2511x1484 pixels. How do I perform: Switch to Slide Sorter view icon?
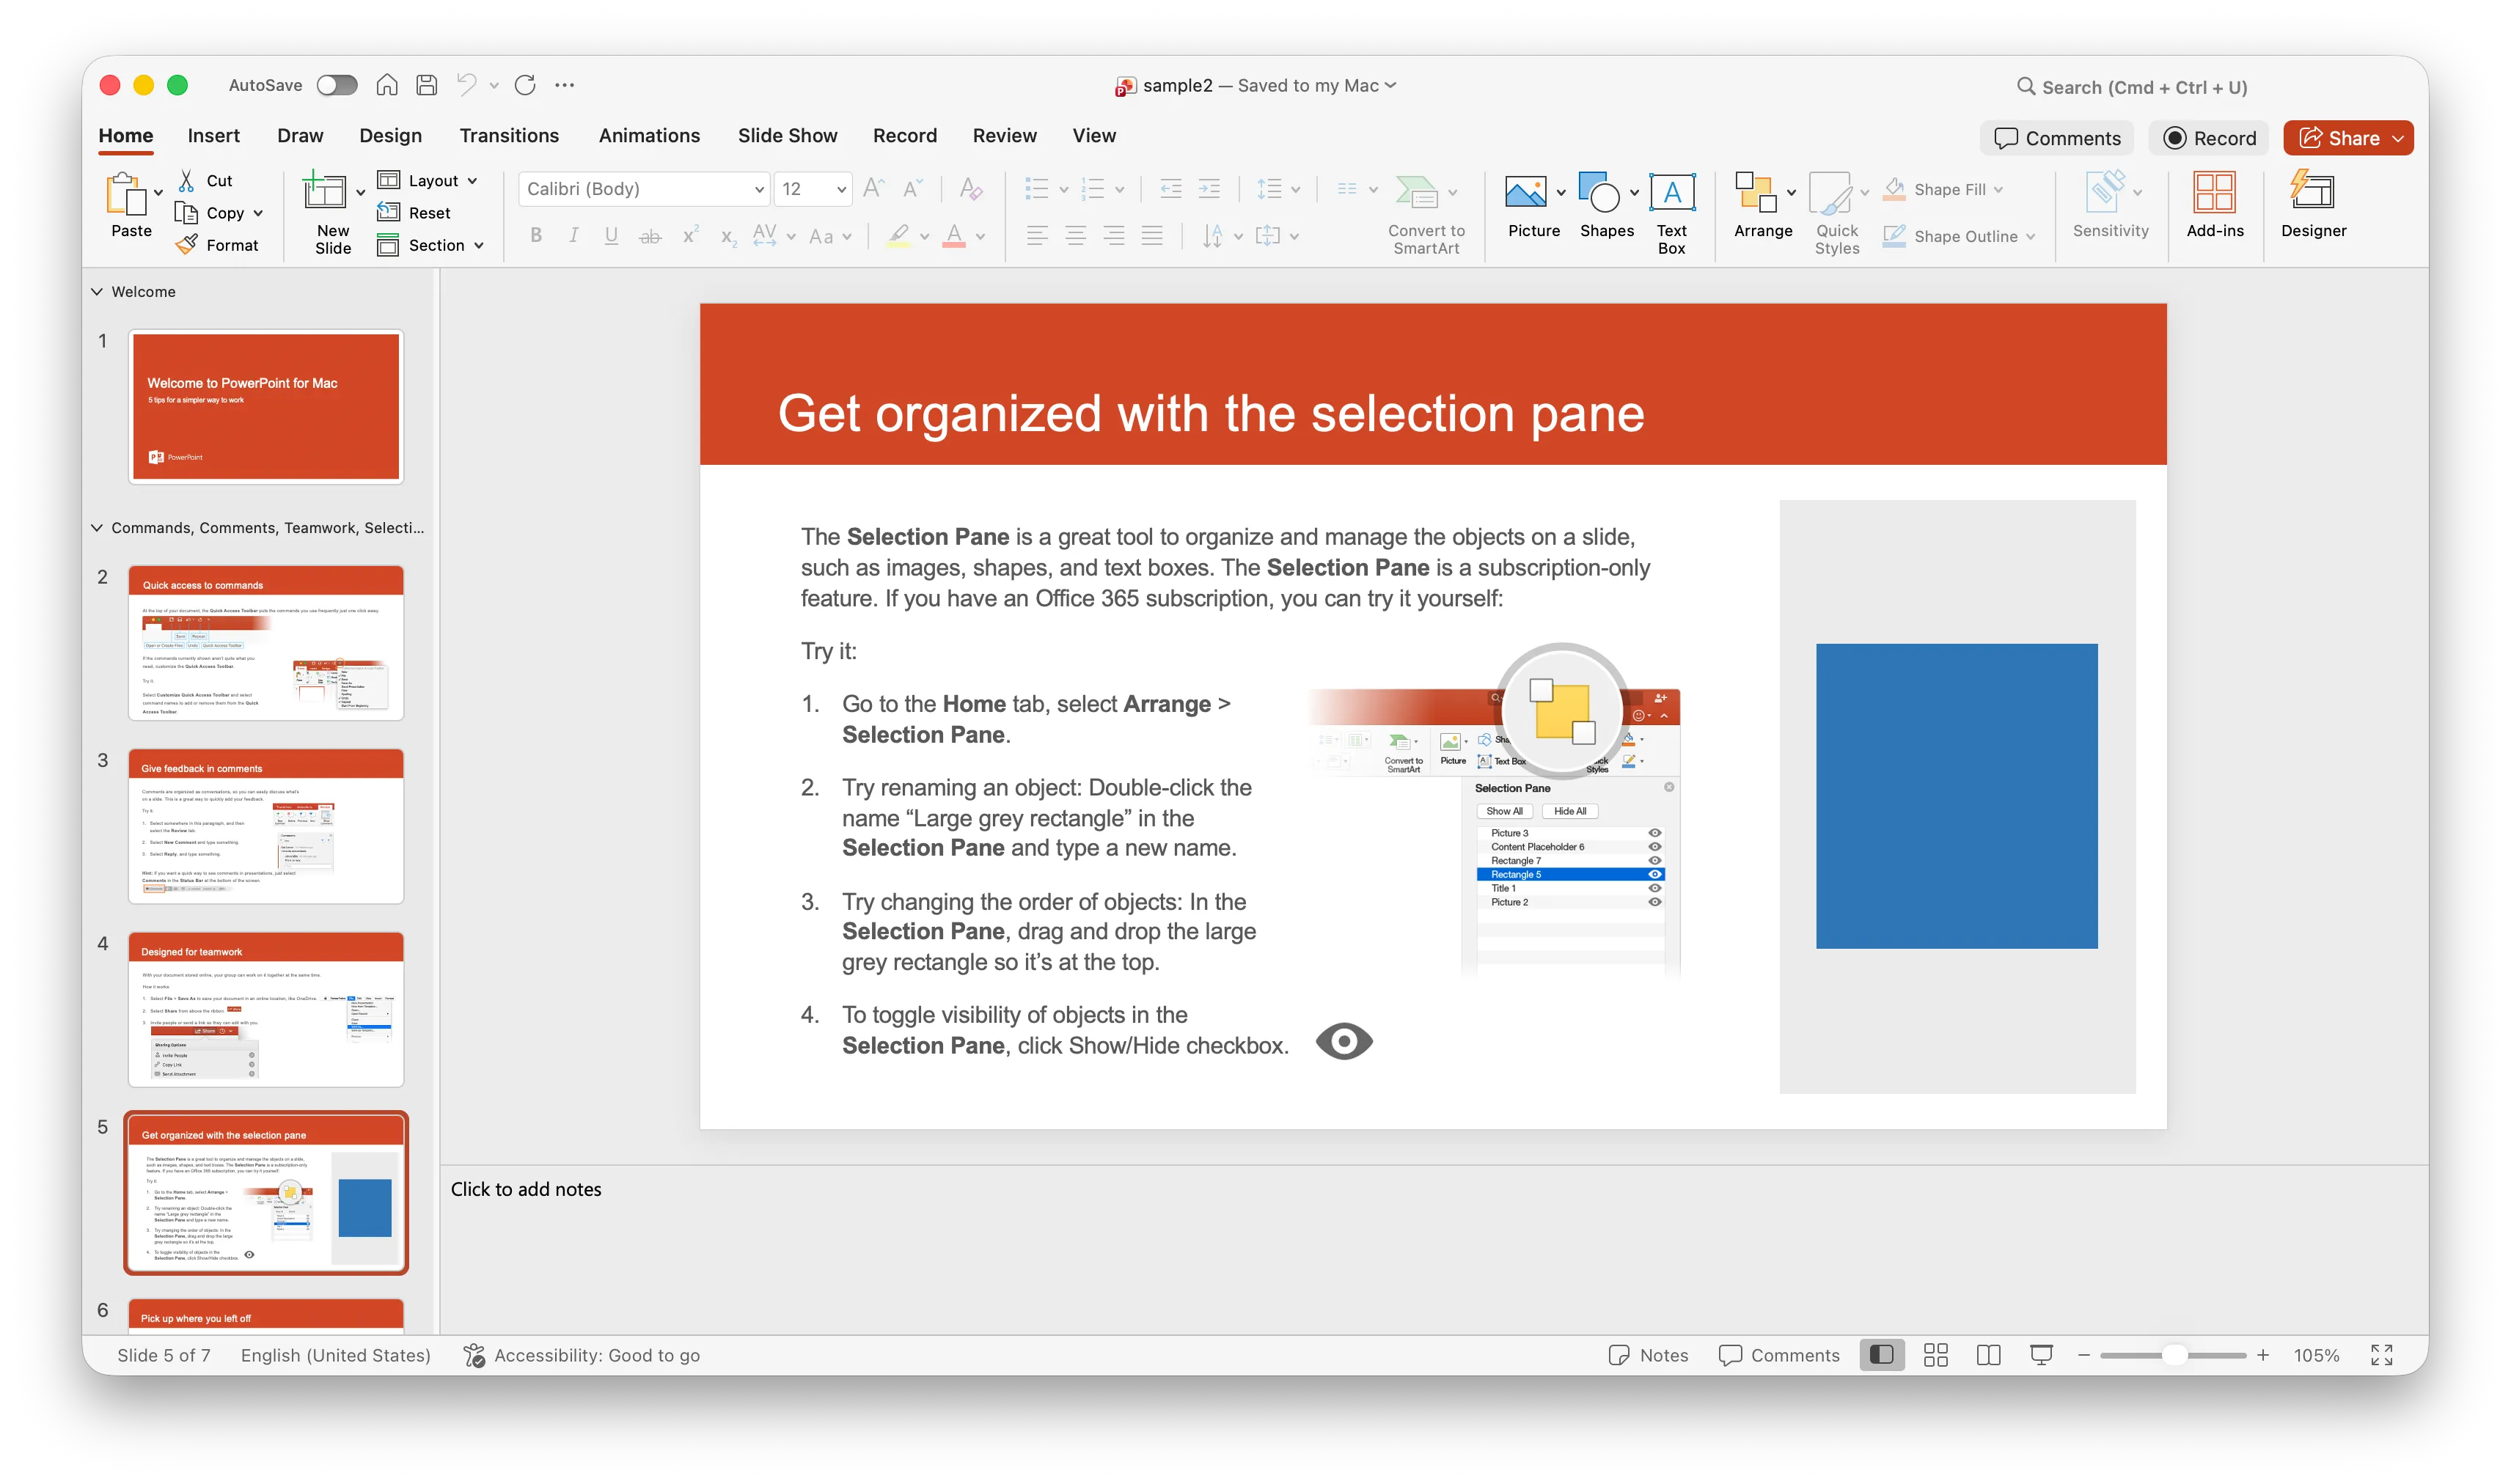[x=1935, y=1355]
